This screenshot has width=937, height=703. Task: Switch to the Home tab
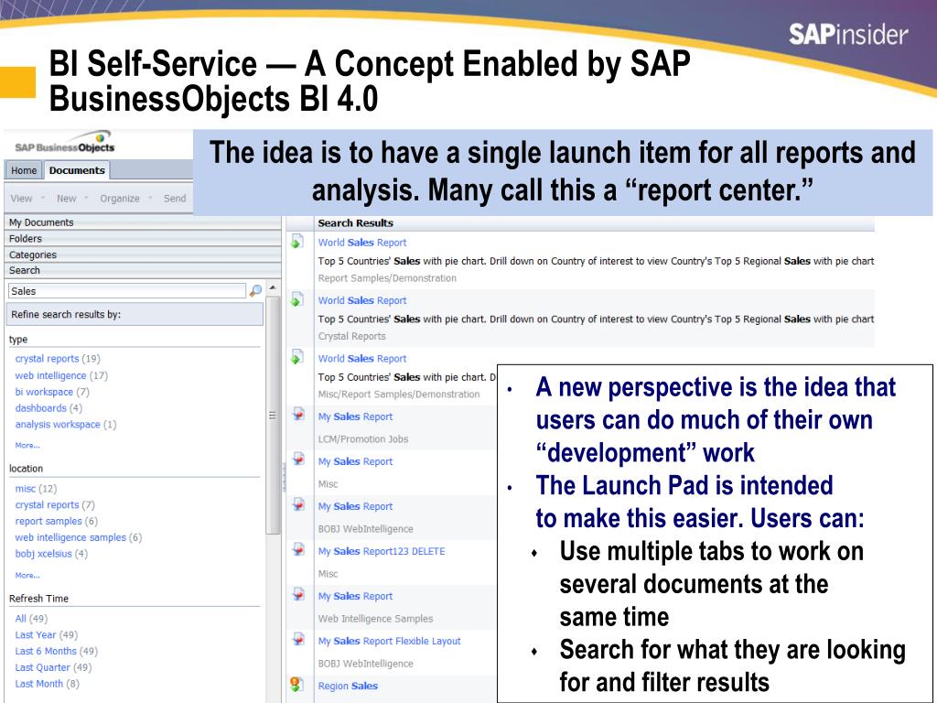[x=24, y=170]
